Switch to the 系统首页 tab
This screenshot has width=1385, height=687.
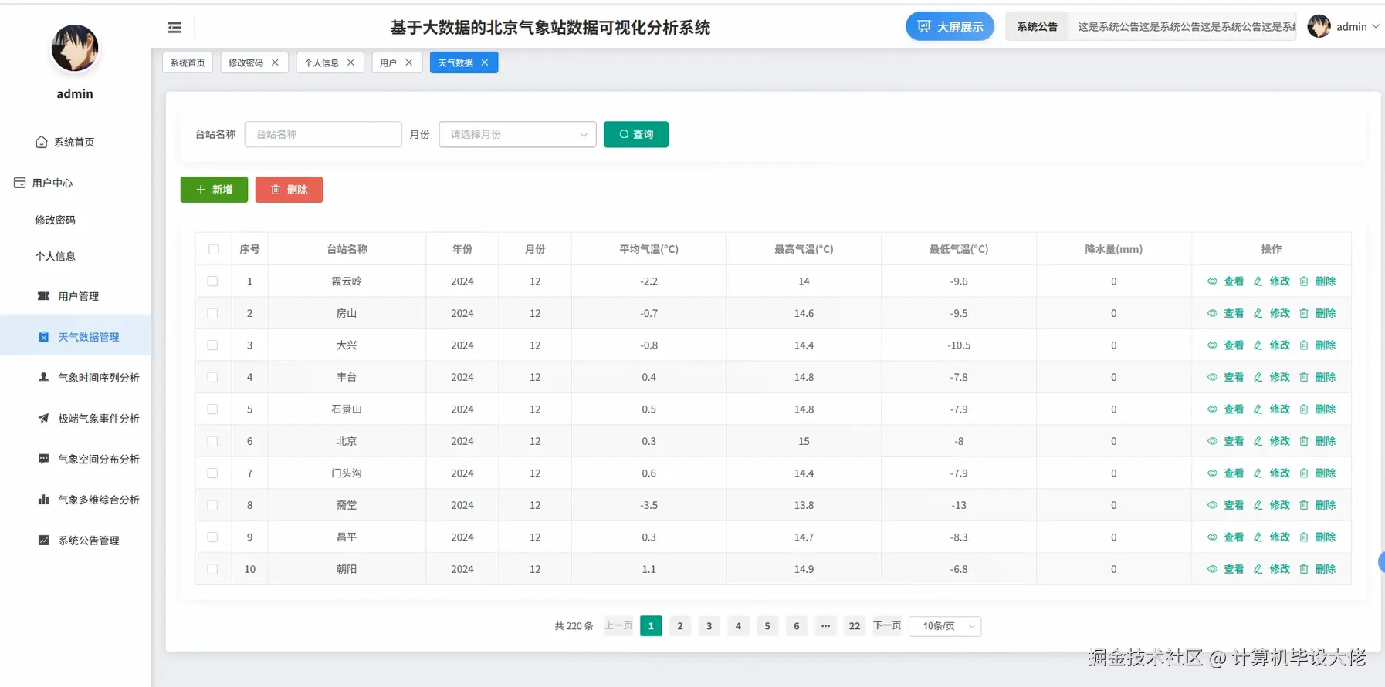(188, 62)
